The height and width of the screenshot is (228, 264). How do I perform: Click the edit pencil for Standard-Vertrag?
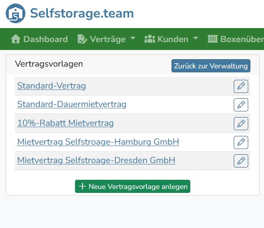pos(241,86)
